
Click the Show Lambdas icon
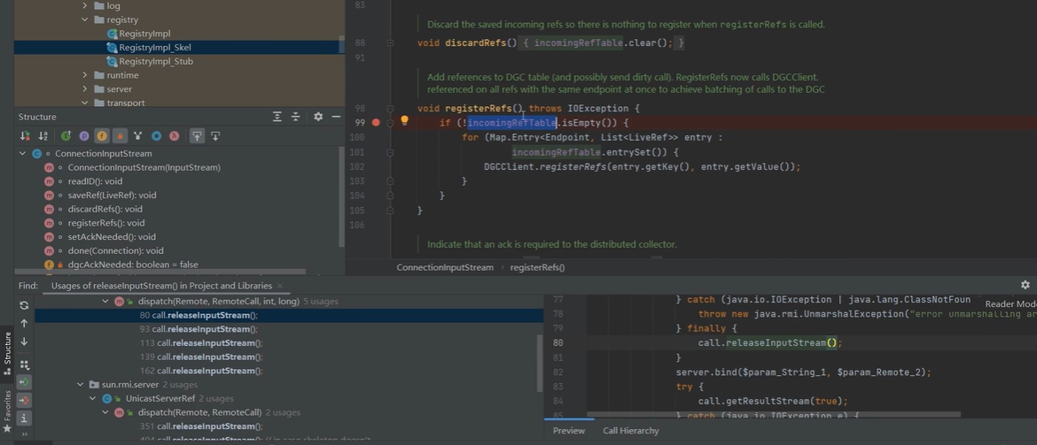(174, 136)
